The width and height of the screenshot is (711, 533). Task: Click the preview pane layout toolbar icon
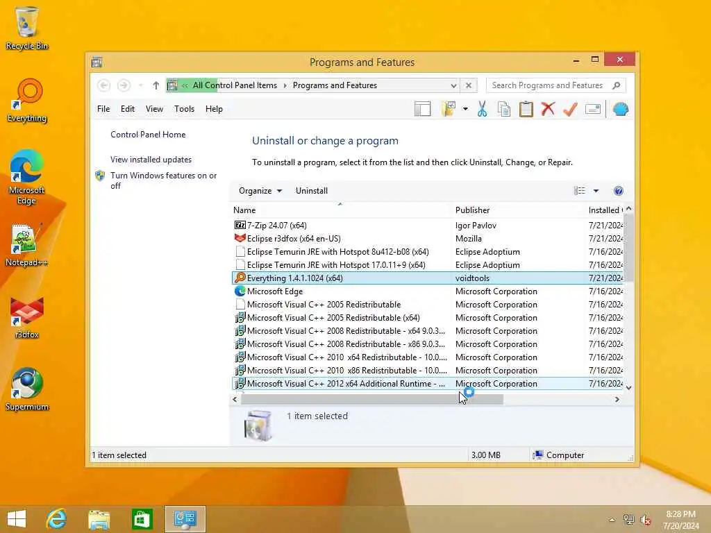click(422, 109)
